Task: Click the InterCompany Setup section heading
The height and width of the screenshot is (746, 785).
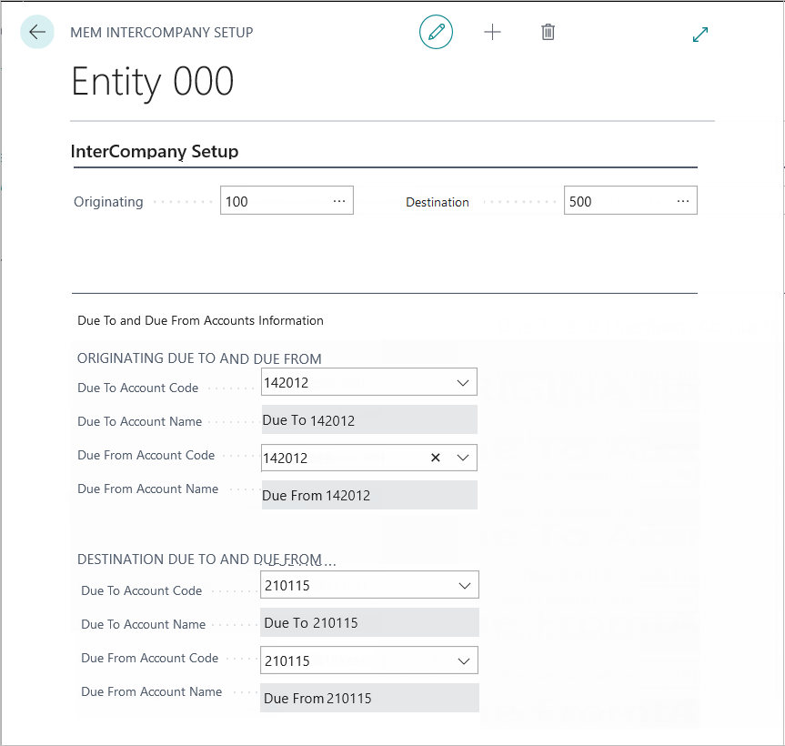Action: point(155,152)
